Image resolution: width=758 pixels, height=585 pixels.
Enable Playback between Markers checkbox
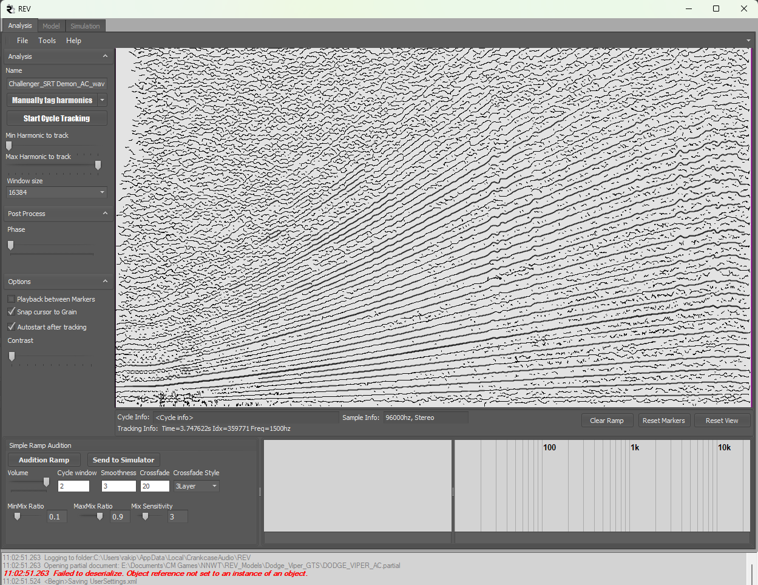point(12,299)
